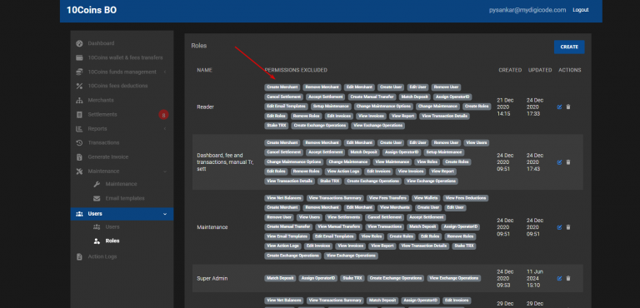Click View Net Balances chip in Maintenance row
The image size is (640, 308).
pos(283,198)
